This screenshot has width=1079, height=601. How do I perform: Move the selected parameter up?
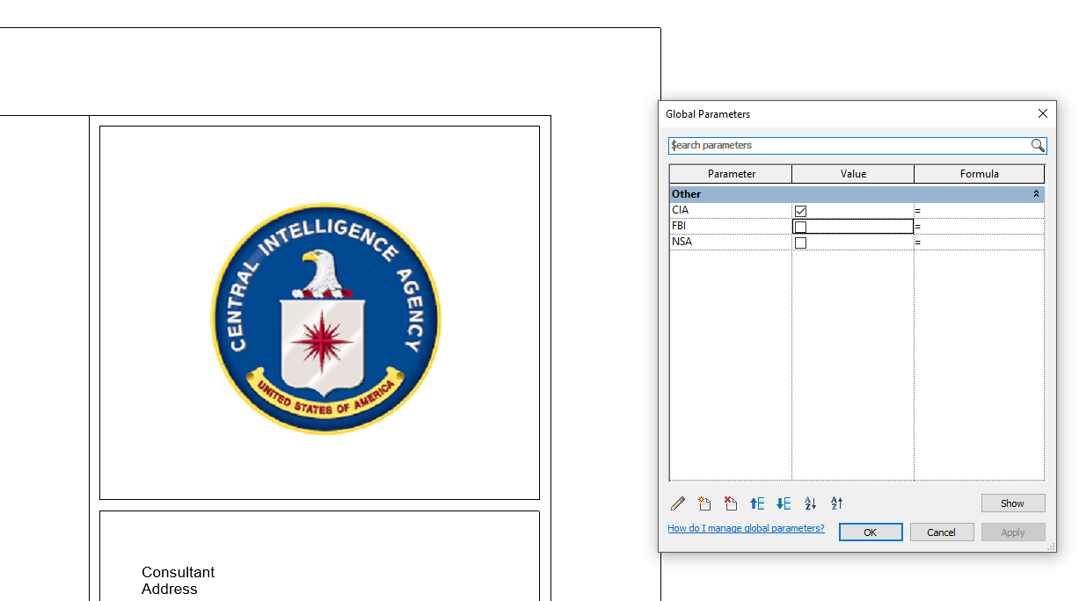(757, 503)
